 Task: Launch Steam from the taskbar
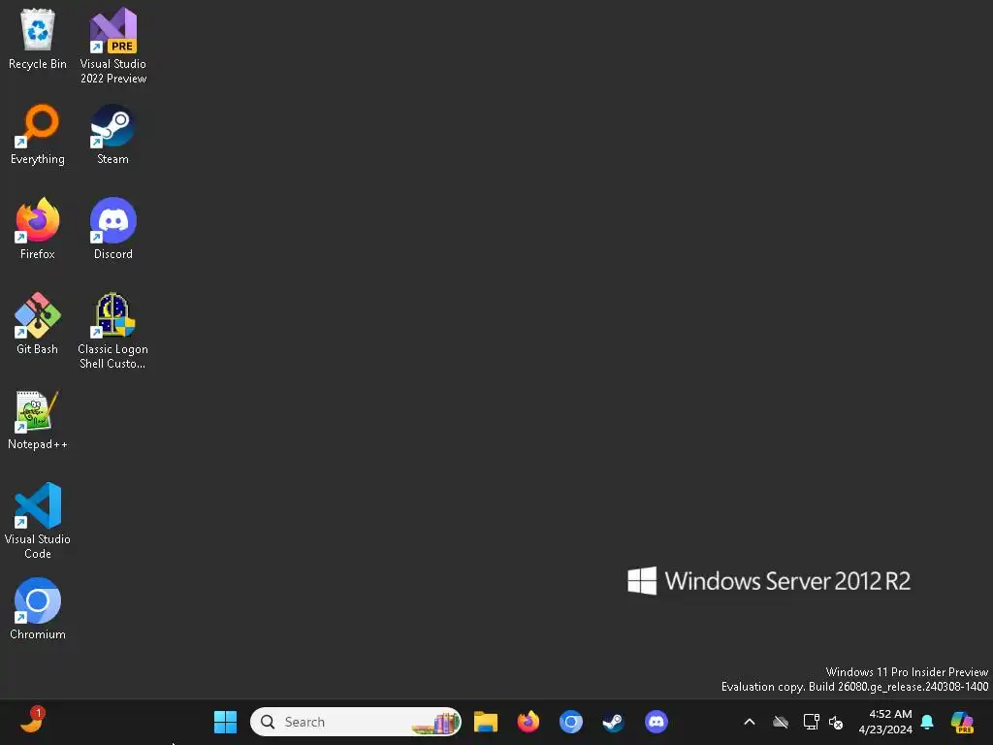tap(613, 722)
